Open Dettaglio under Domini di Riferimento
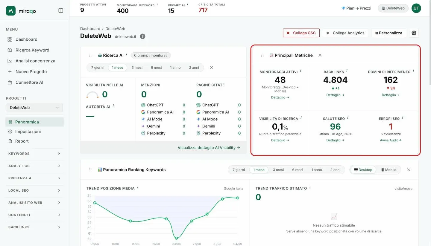This screenshot has height=246, width=431. coord(391,95)
